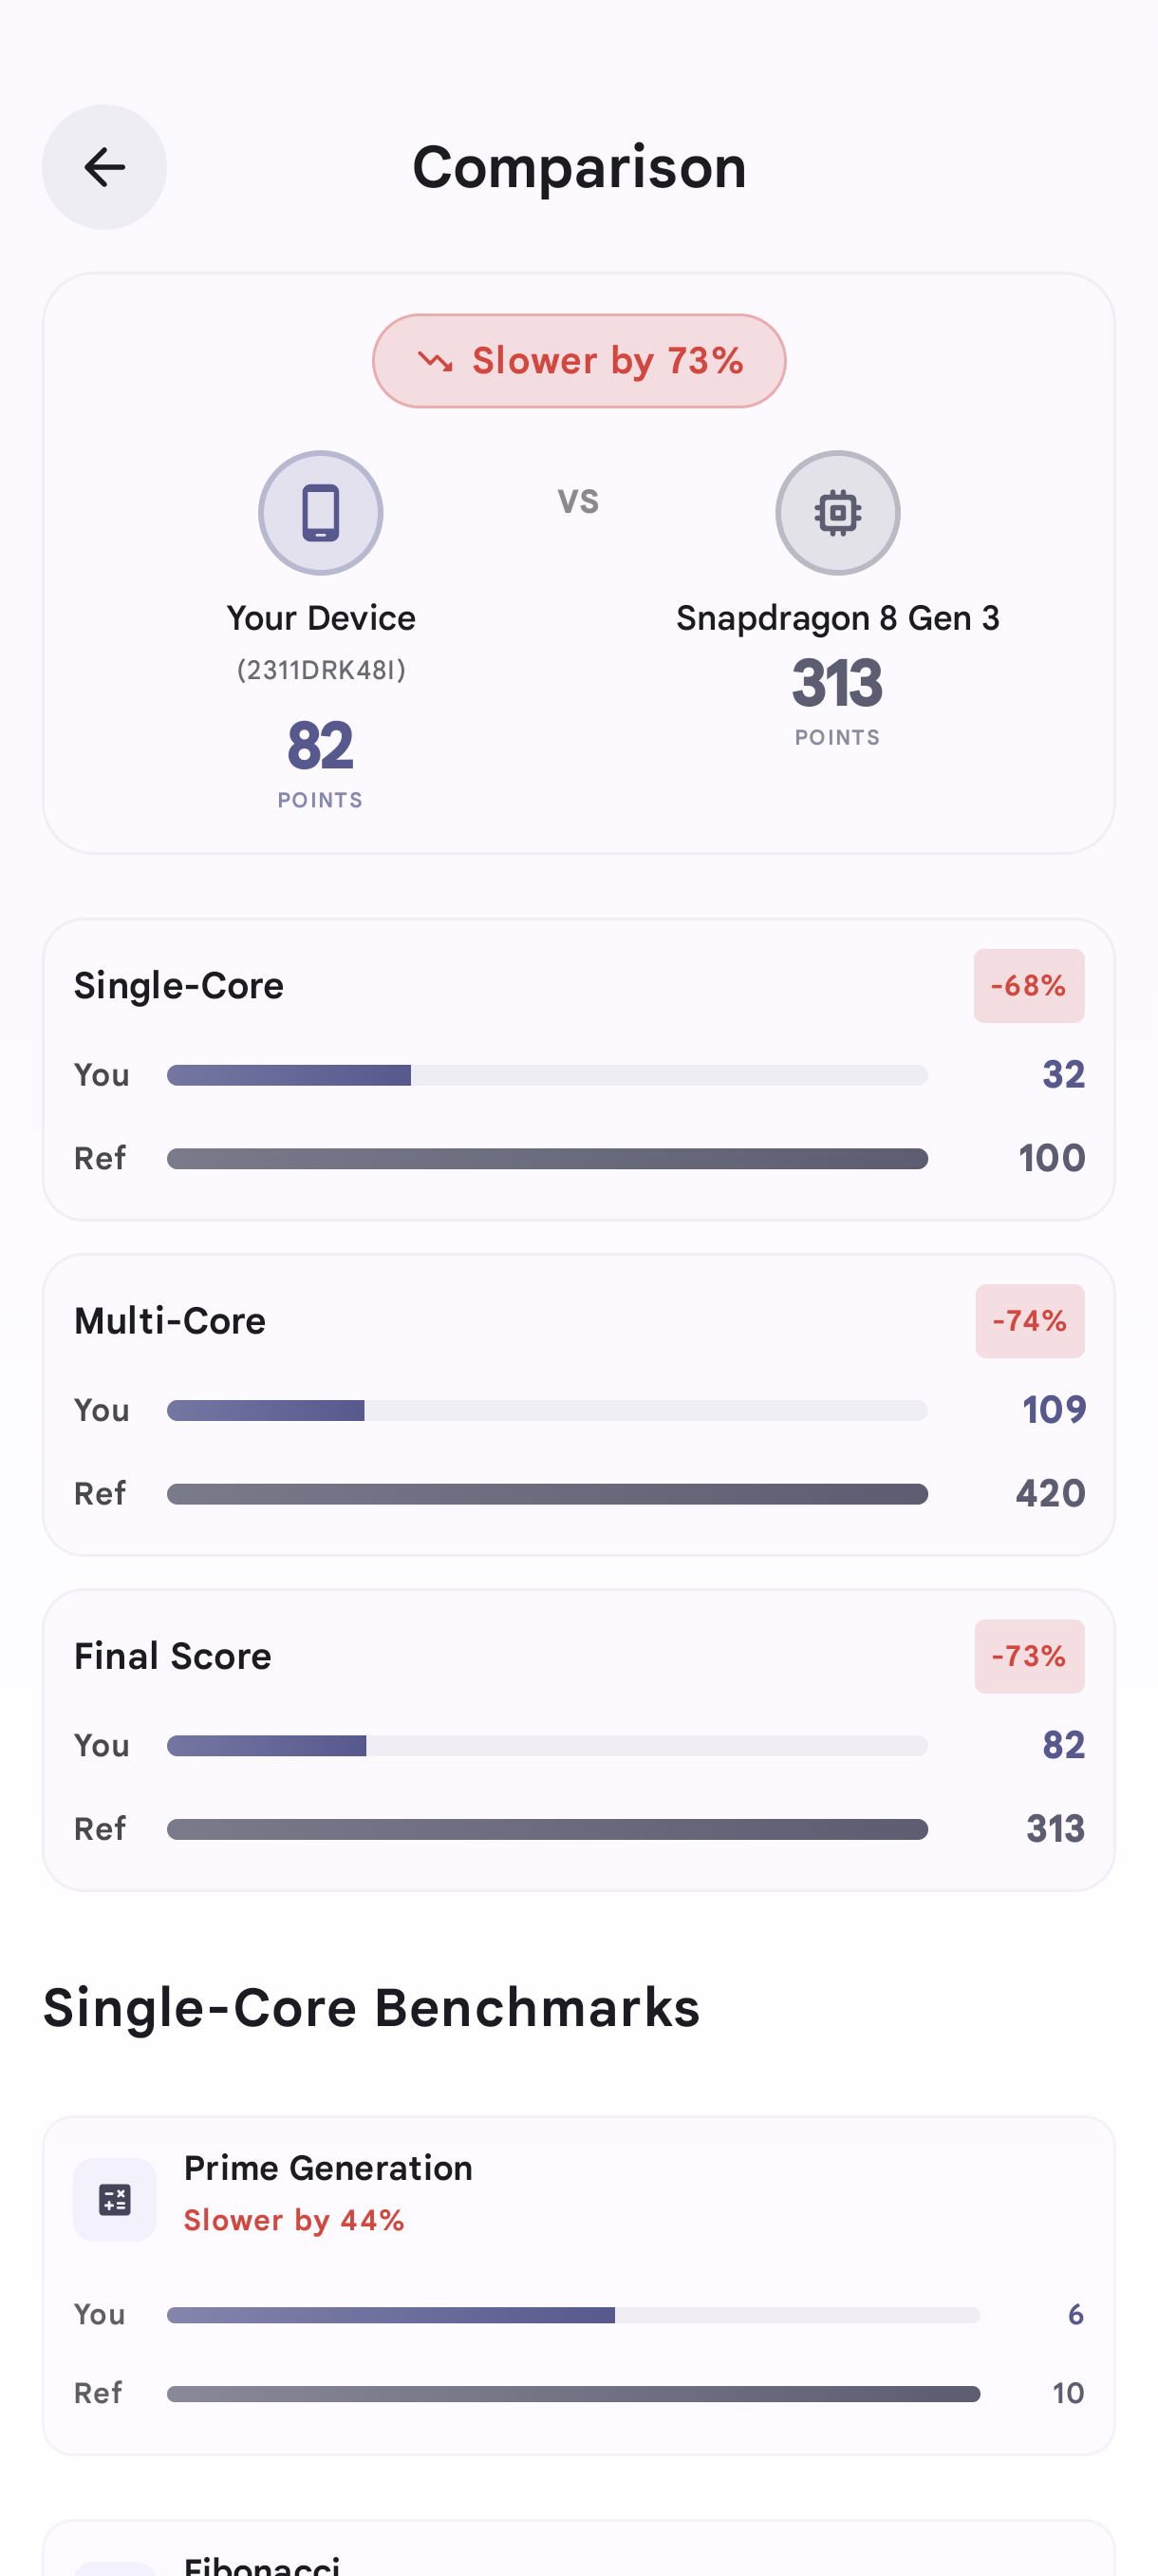Tap the 313 points reference score

click(837, 684)
